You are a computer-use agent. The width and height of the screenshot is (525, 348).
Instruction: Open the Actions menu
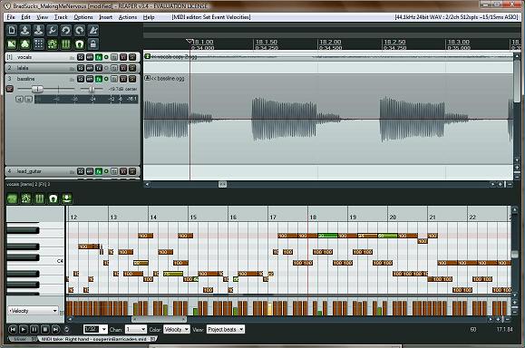pos(128,17)
